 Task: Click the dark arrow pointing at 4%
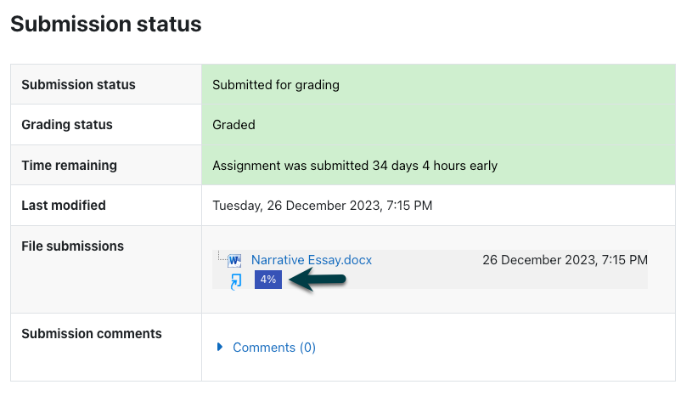(318, 280)
